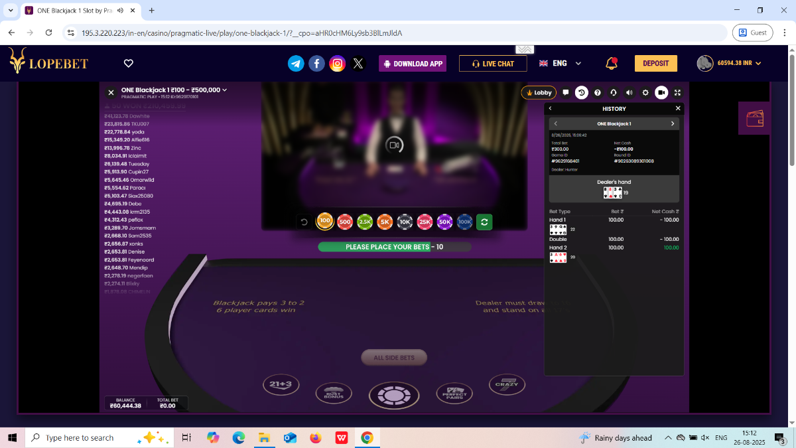Screen dimensions: 796x448
Task: Click the main bet chip spot
Action: (394, 395)
